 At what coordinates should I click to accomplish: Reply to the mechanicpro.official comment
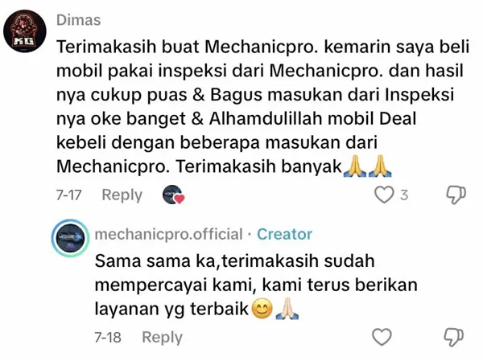[x=162, y=338]
